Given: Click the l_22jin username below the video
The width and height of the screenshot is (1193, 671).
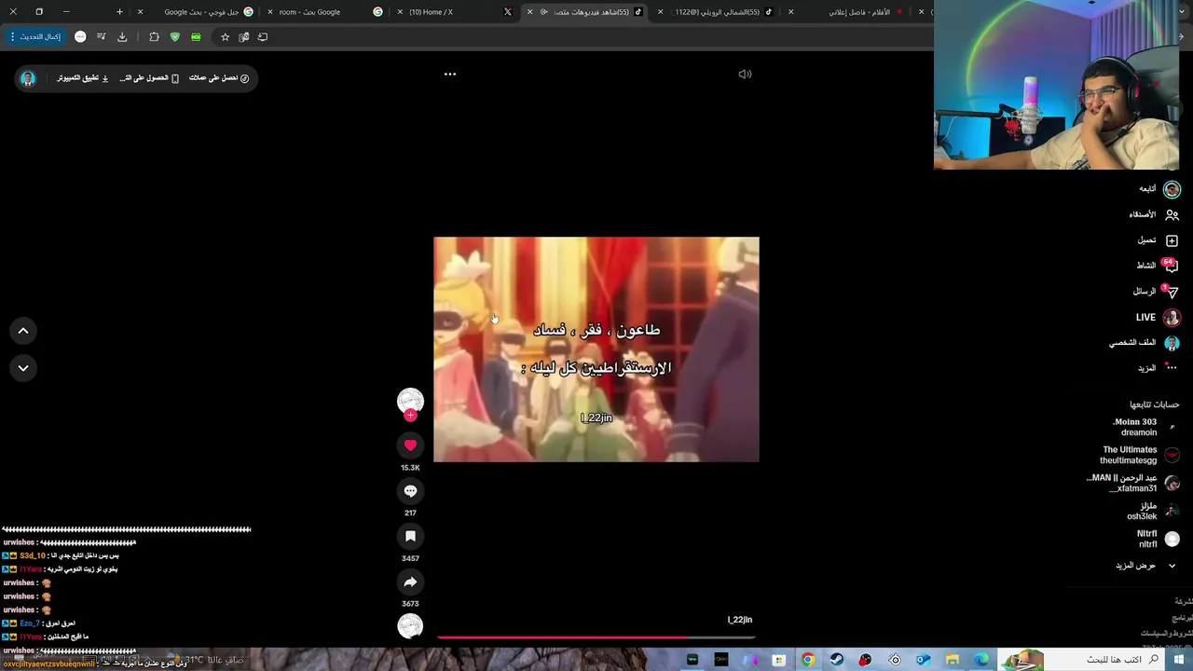Looking at the screenshot, I should point(740,620).
